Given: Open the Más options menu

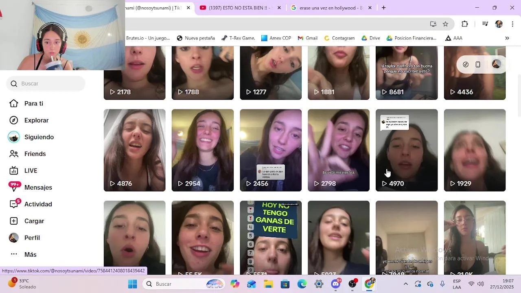Looking at the screenshot, I should (x=23, y=254).
